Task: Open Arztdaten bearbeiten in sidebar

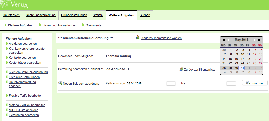Action: coord(23,44)
